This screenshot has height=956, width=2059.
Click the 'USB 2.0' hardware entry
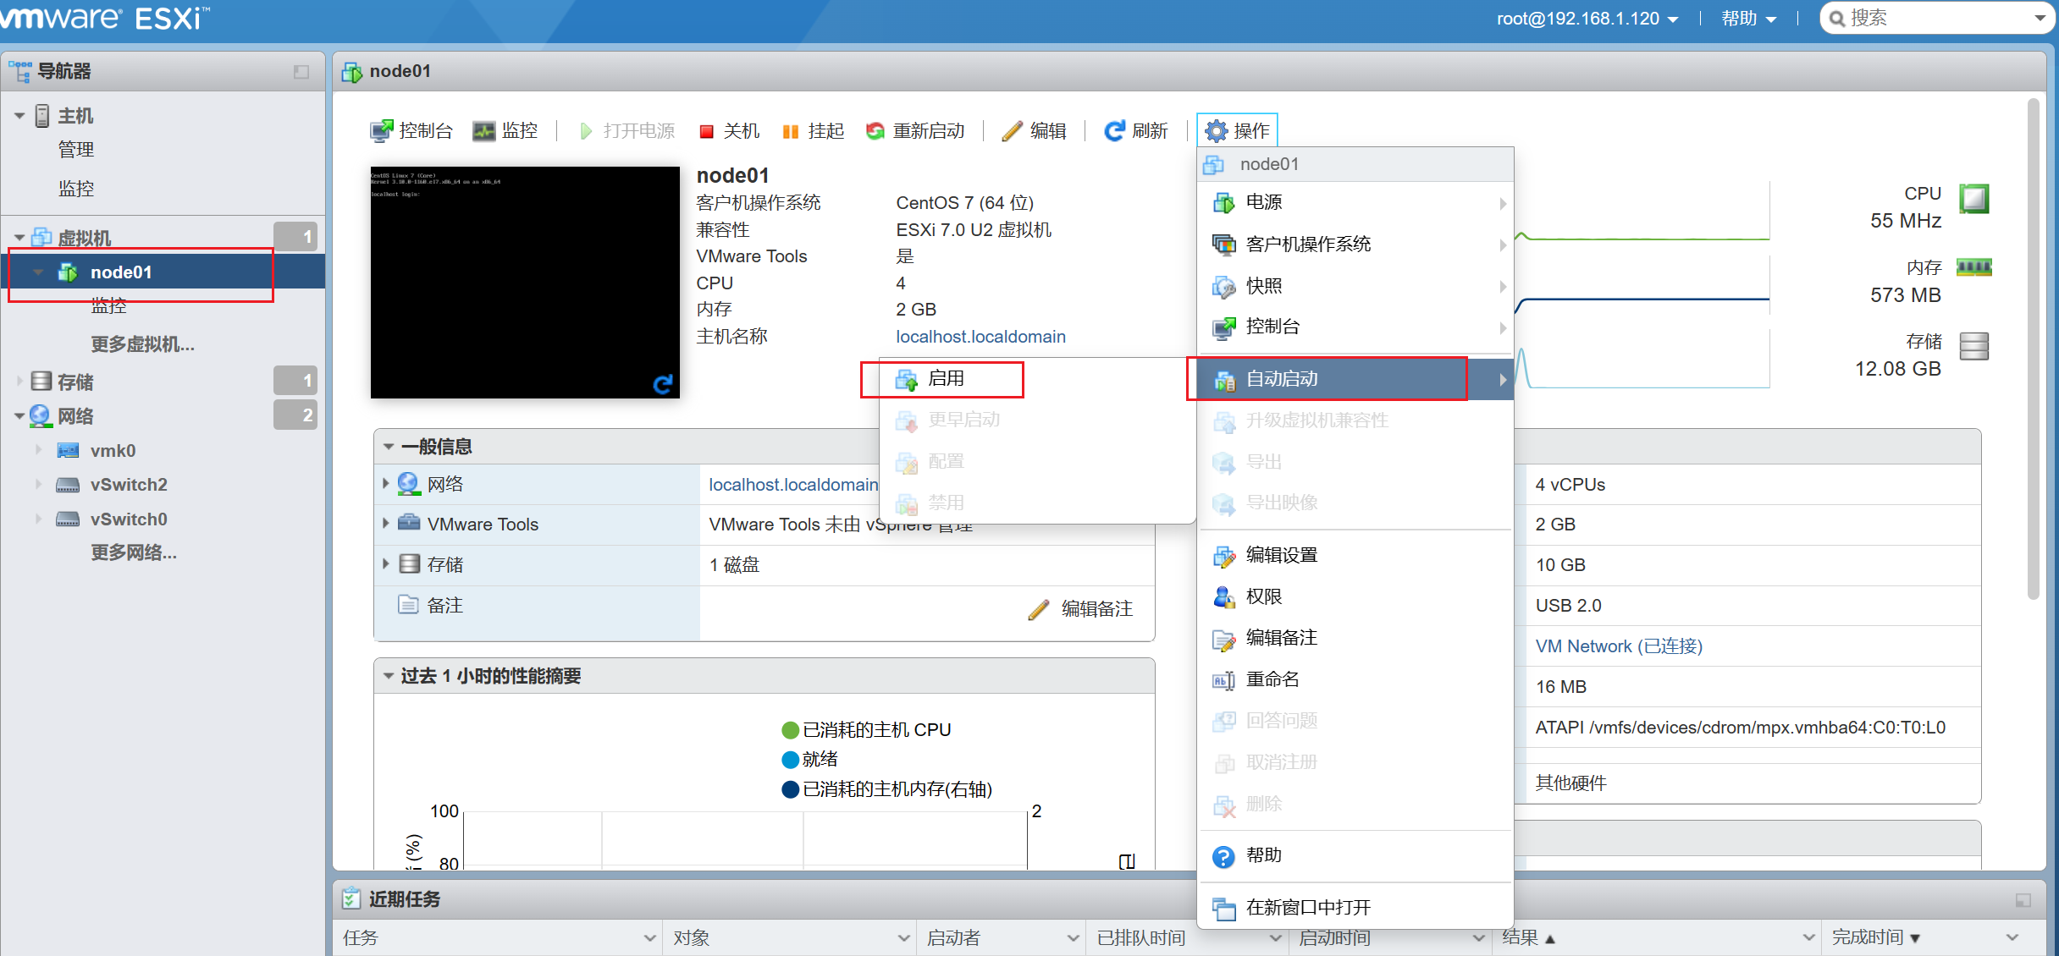1569,606
